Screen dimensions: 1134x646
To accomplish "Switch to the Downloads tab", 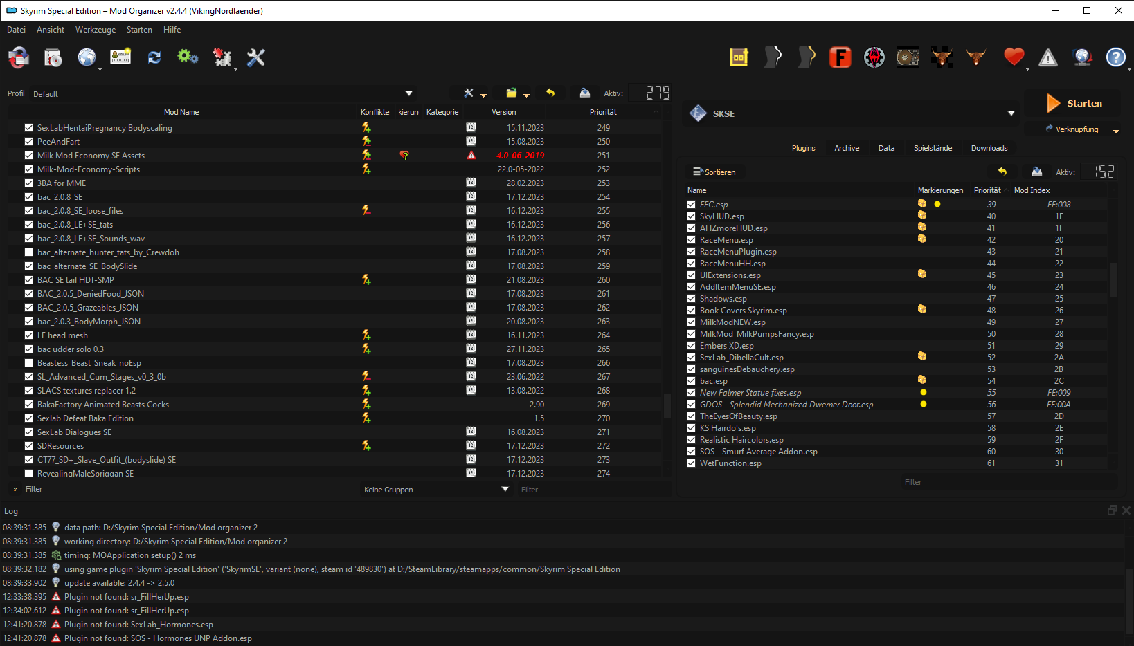I will [x=989, y=148].
